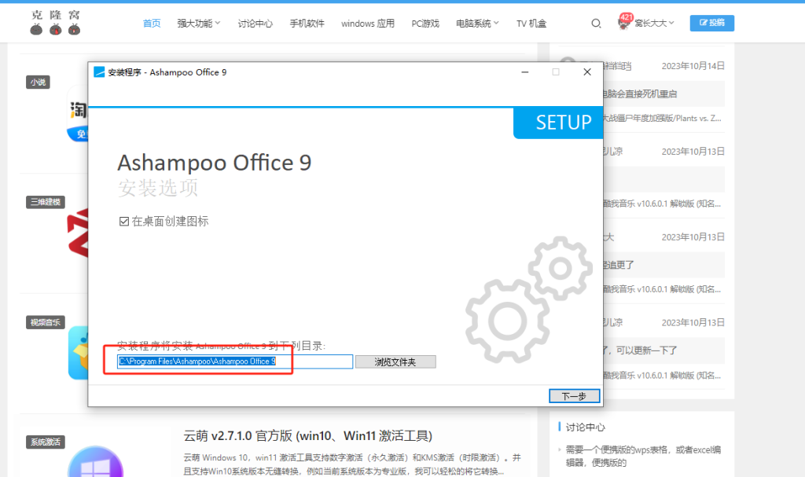
Task: Expand the 强大功能 dropdown menu
Action: coord(198,23)
